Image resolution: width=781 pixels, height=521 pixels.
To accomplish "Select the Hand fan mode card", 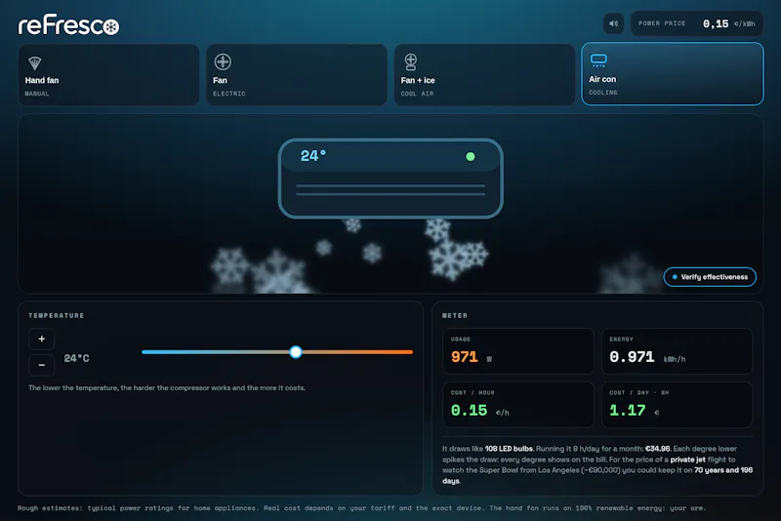I will [x=108, y=75].
